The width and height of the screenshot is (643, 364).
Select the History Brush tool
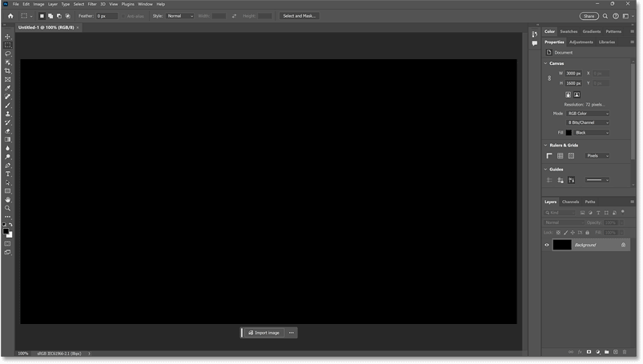[x=8, y=122]
